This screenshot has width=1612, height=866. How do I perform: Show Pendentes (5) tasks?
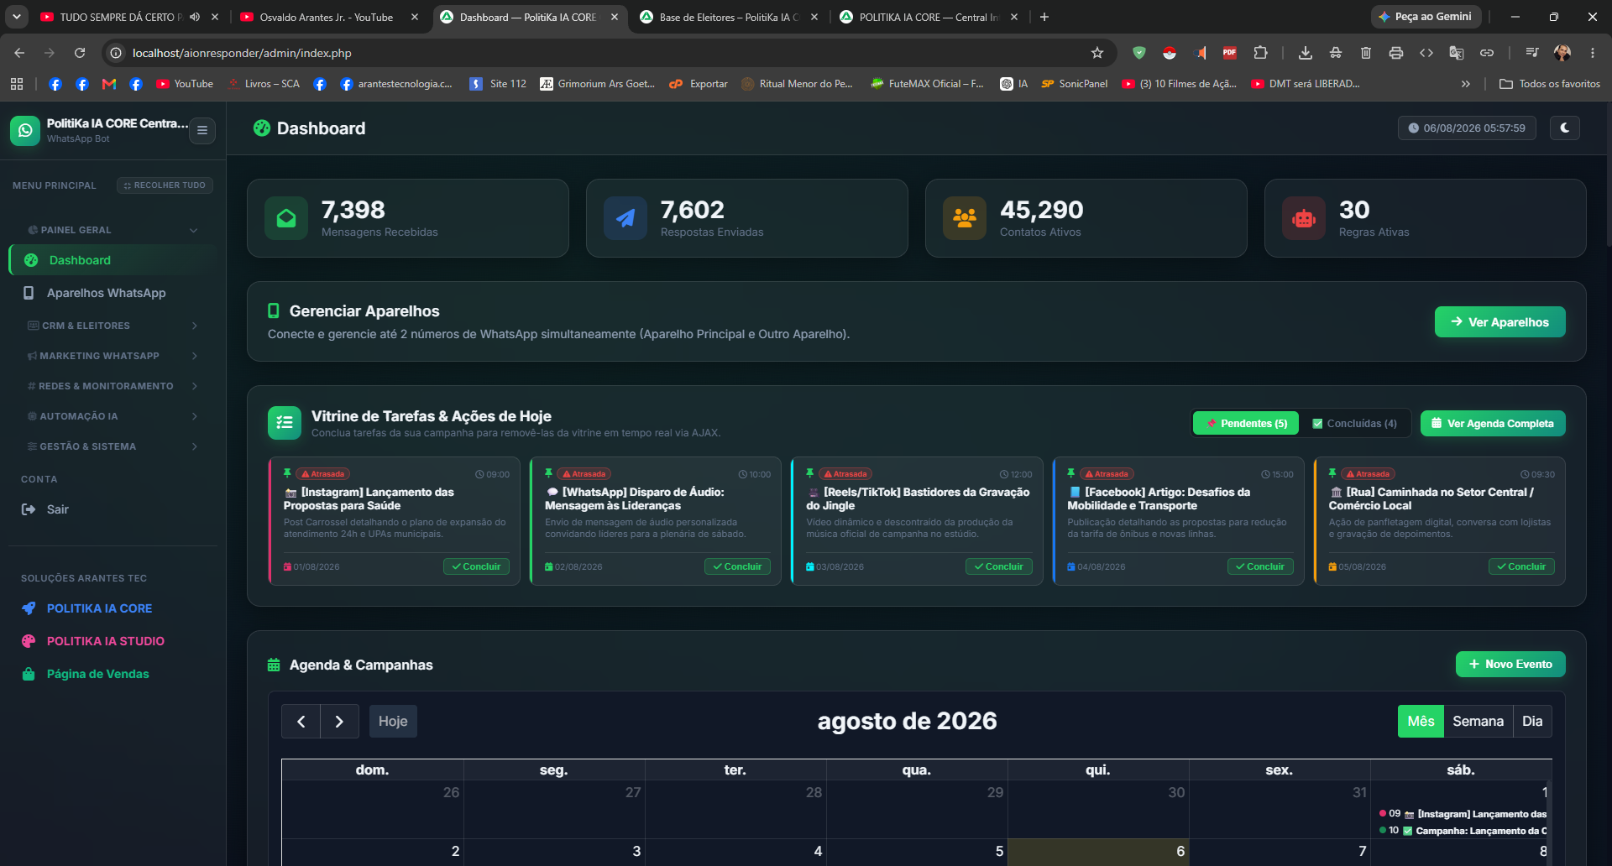[x=1246, y=424]
